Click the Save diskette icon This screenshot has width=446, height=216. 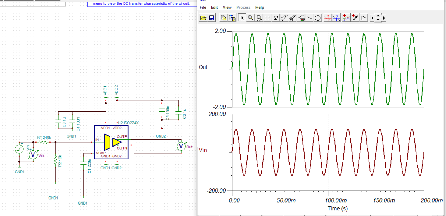[x=212, y=18]
